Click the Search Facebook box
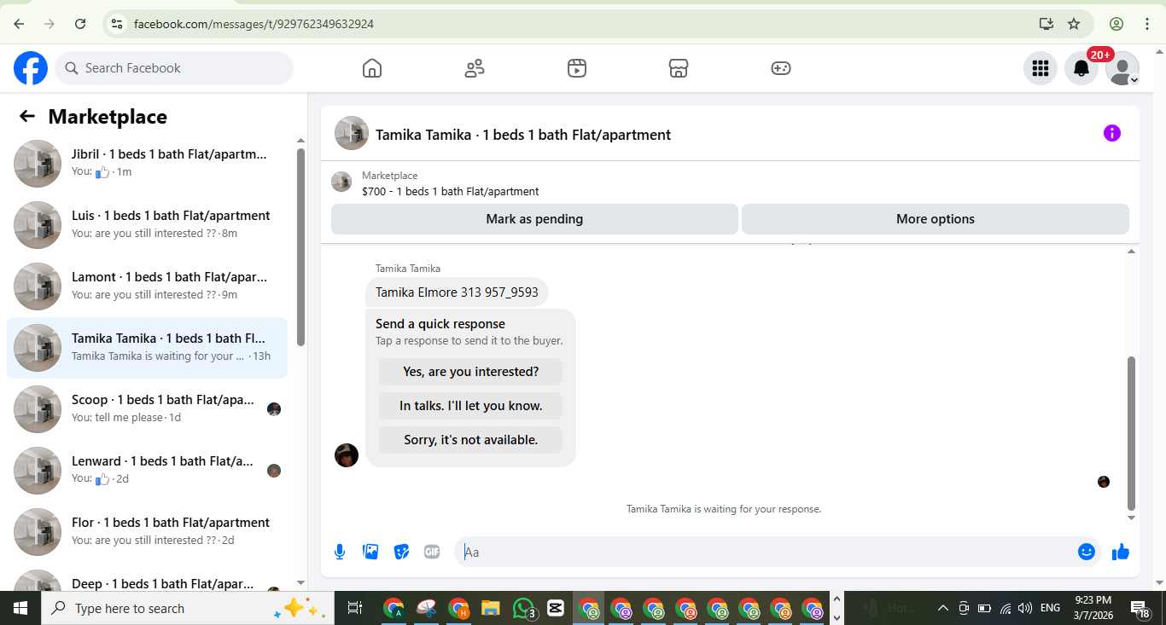 click(174, 68)
